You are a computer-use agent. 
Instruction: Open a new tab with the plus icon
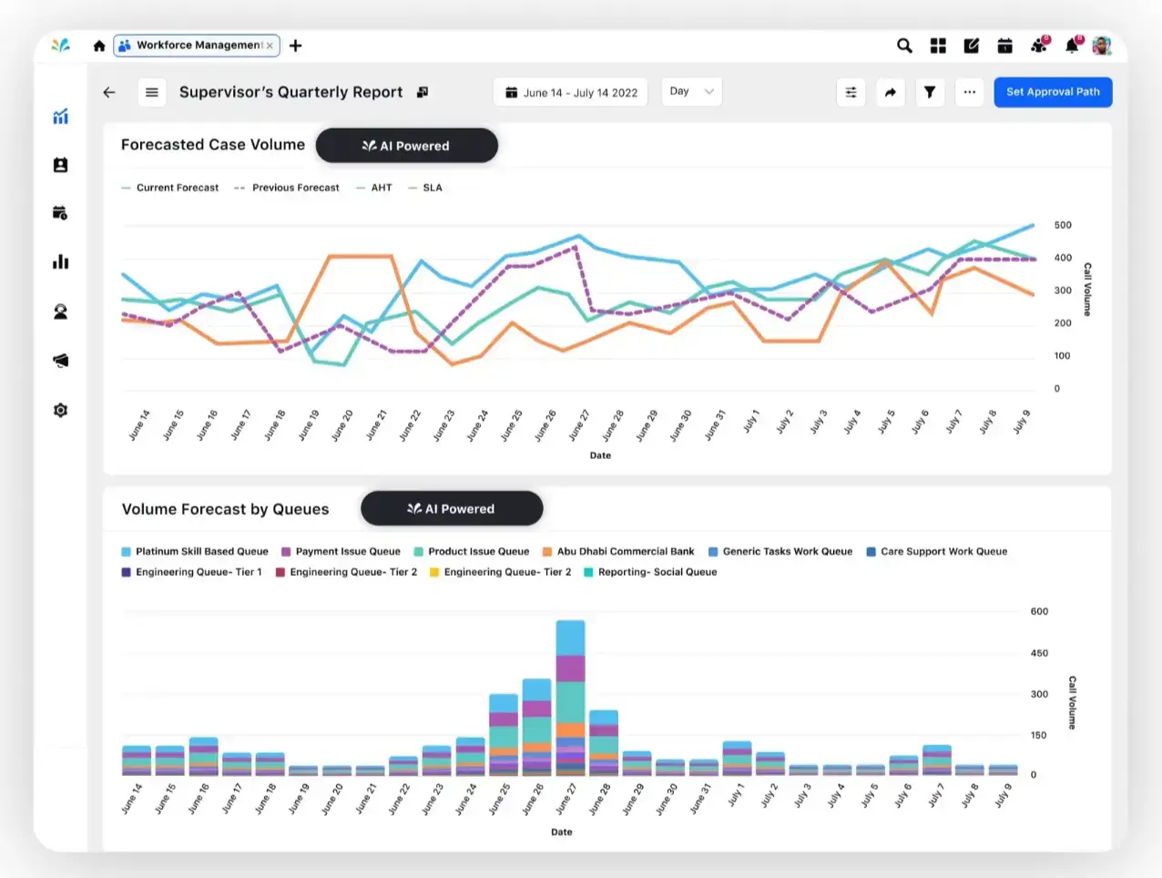tap(295, 46)
